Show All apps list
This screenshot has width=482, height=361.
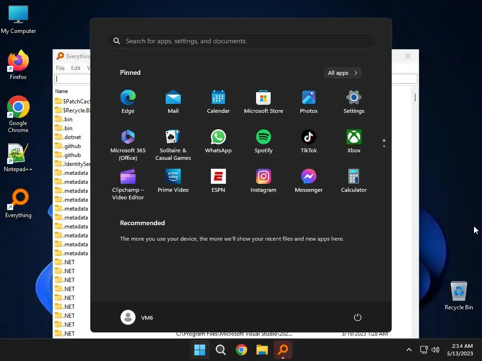[x=343, y=73]
